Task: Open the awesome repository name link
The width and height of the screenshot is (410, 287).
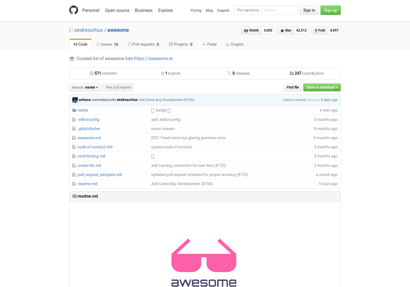Action: [118, 30]
